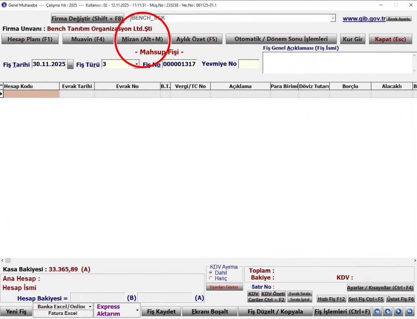Open the Banka Excel/Online dropdown arrow
This screenshot has height=319, width=417.
(90, 306)
